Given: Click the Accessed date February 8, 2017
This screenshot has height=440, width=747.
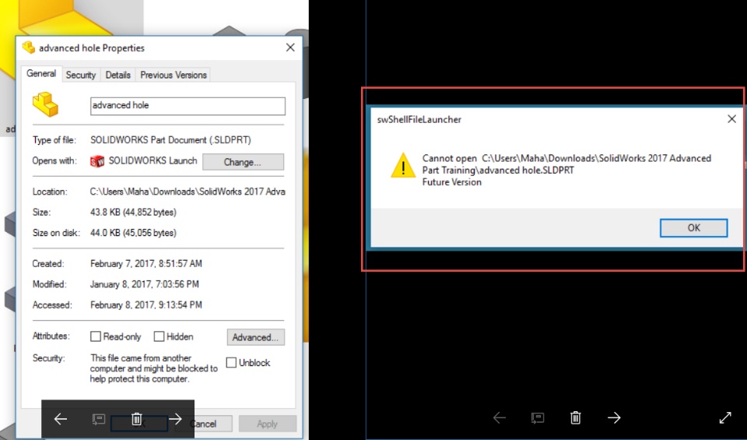Looking at the screenshot, I should tap(146, 304).
